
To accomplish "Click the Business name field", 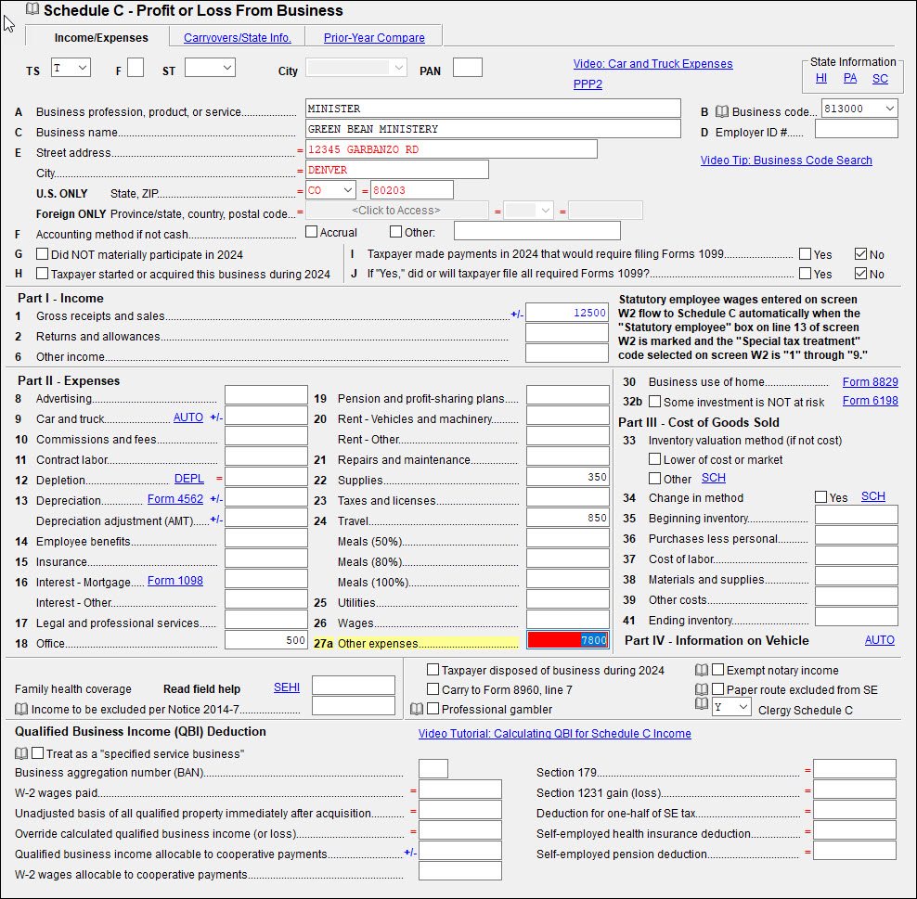I will pyautogui.click(x=493, y=129).
